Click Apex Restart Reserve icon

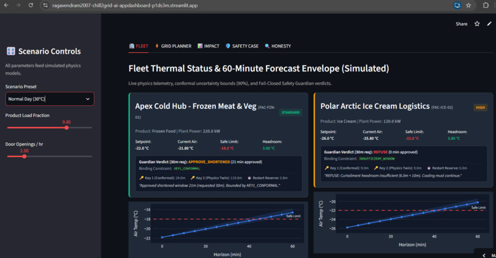click(x=249, y=178)
